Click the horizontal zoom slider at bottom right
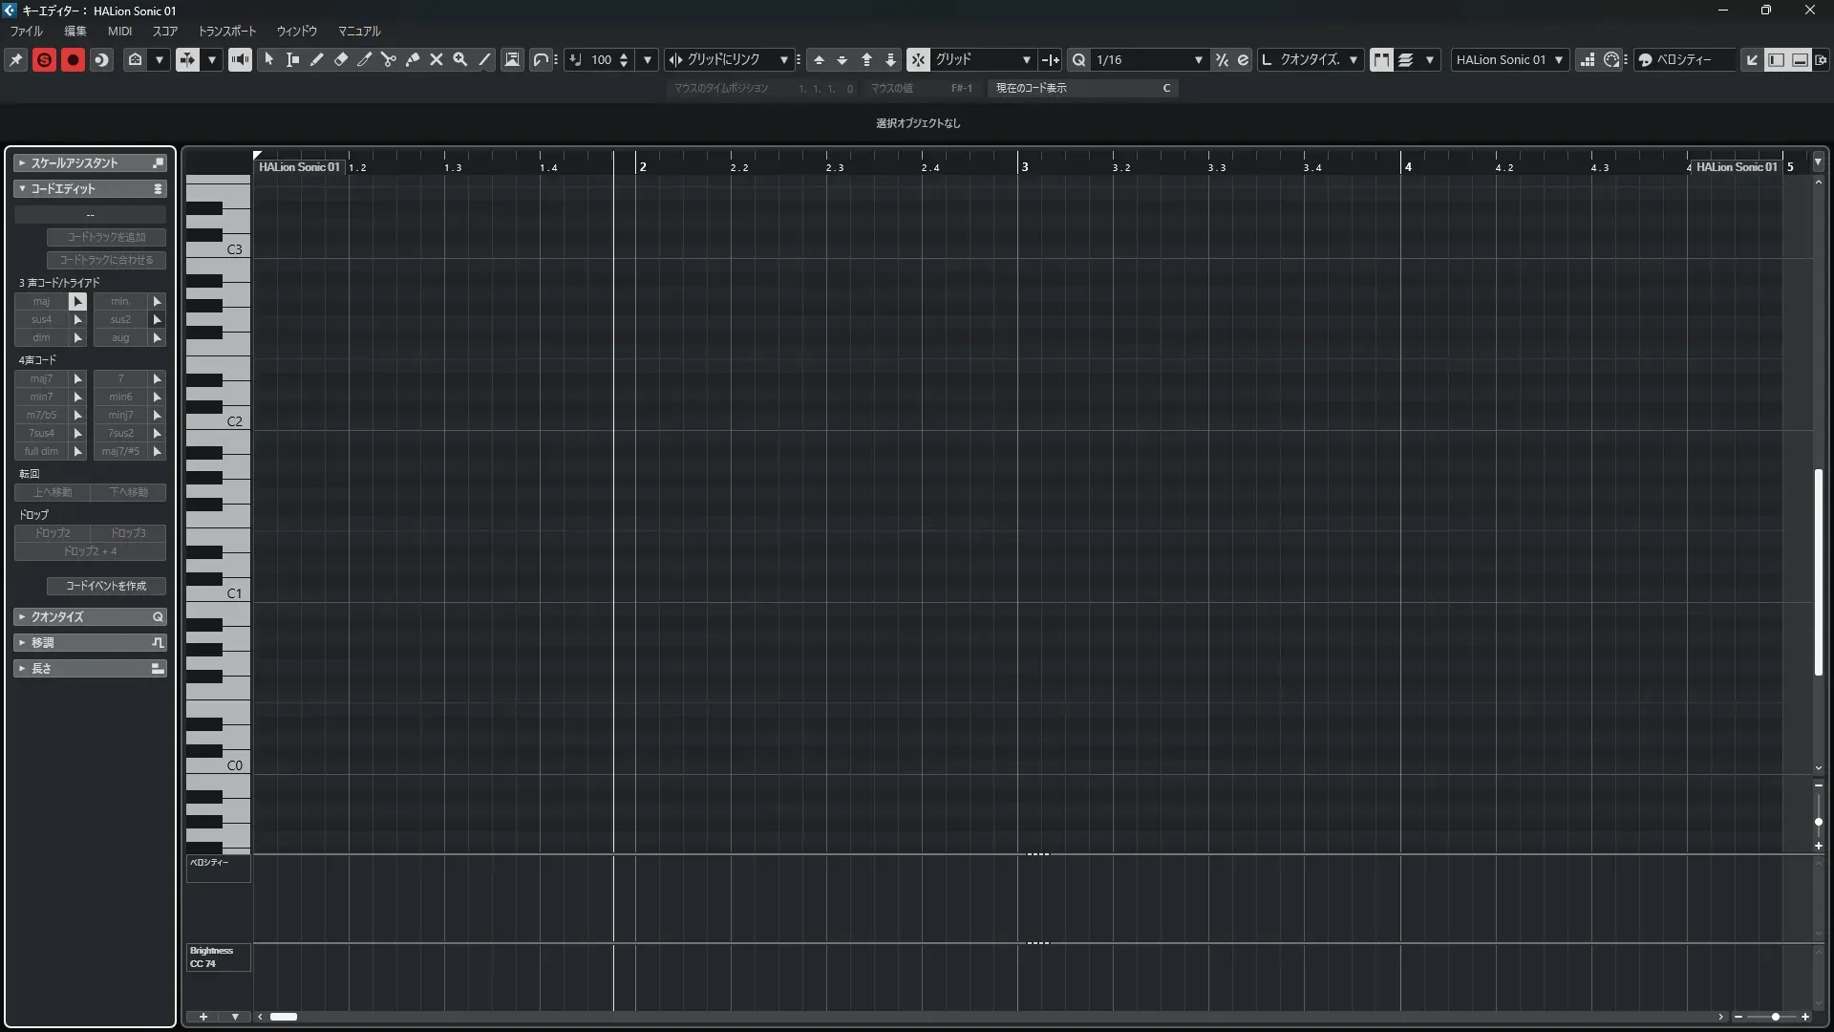This screenshot has height=1032, width=1834. pyautogui.click(x=1774, y=1017)
